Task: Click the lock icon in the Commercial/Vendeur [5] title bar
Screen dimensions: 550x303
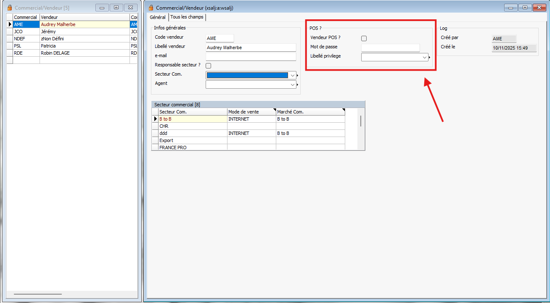Action: coord(9,8)
